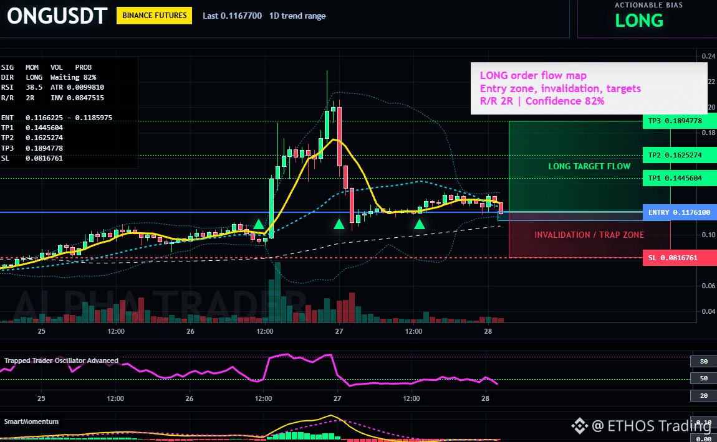Viewport: 717px width, 442px height.
Task: Click the yellow BINANCE FUTURES badge
Action: tap(154, 16)
